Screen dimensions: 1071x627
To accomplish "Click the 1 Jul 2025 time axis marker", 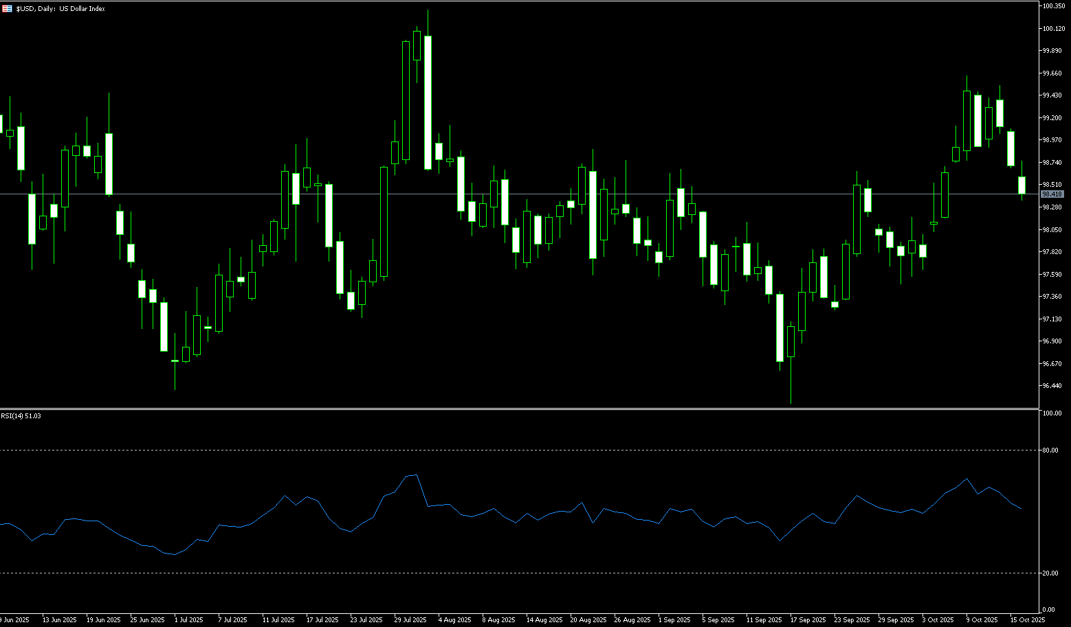I will (x=188, y=620).
